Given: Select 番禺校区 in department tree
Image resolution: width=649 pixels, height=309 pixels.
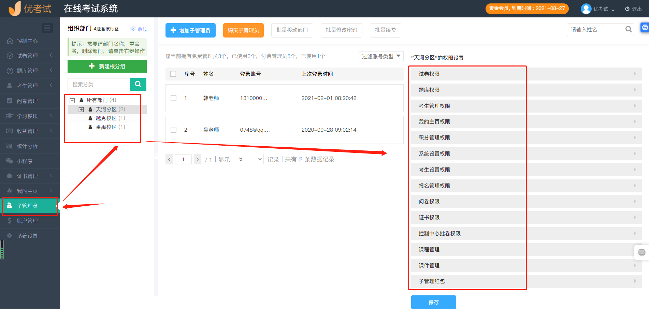Looking at the screenshot, I should click(106, 127).
